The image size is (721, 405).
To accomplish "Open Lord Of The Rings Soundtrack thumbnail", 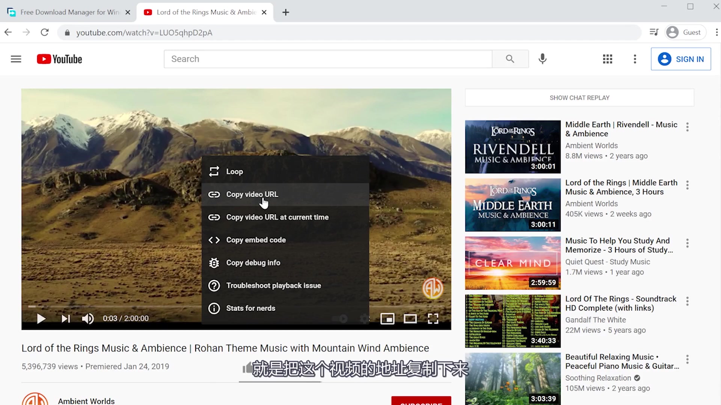I will 513,321.
